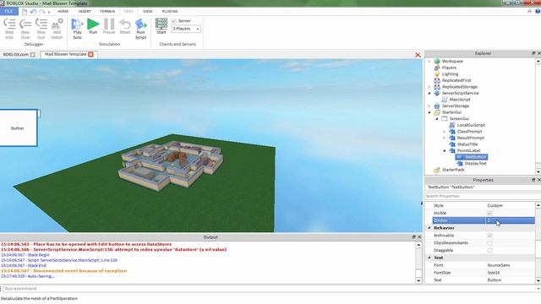This screenshot has width=541, height=304.
Task: Expand the ResultPrompt tree node
Action: tap(445, 138)
